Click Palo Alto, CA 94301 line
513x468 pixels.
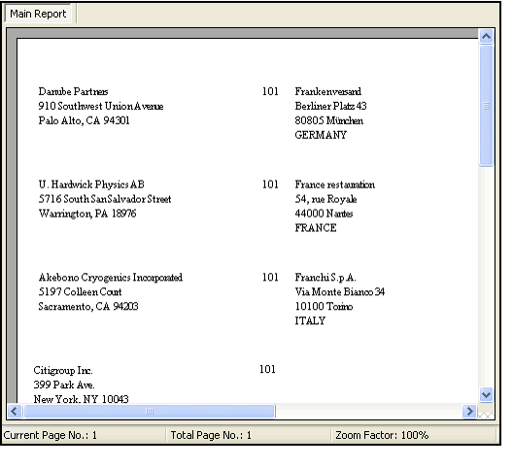(x=85, y=120)
